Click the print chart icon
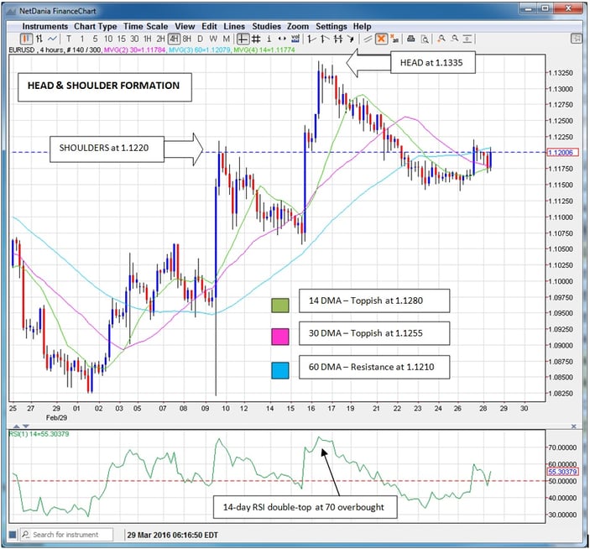The width and height of the screenshot is (590, 549). (411, 39)
